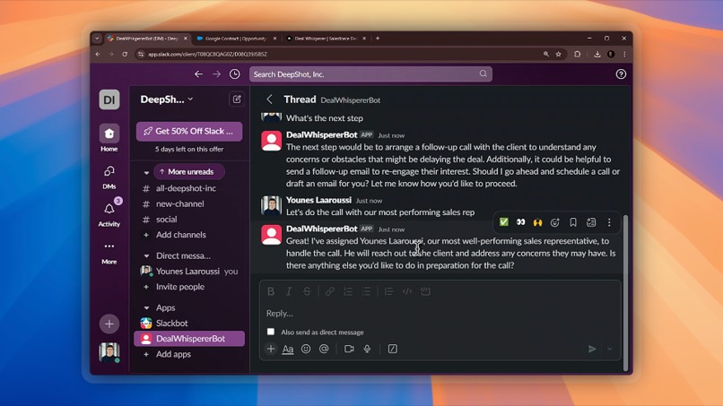The width and height of the screenshot is (723, 406).
Task: Open Slack history clock icon
Action: [x=235, y=73]
